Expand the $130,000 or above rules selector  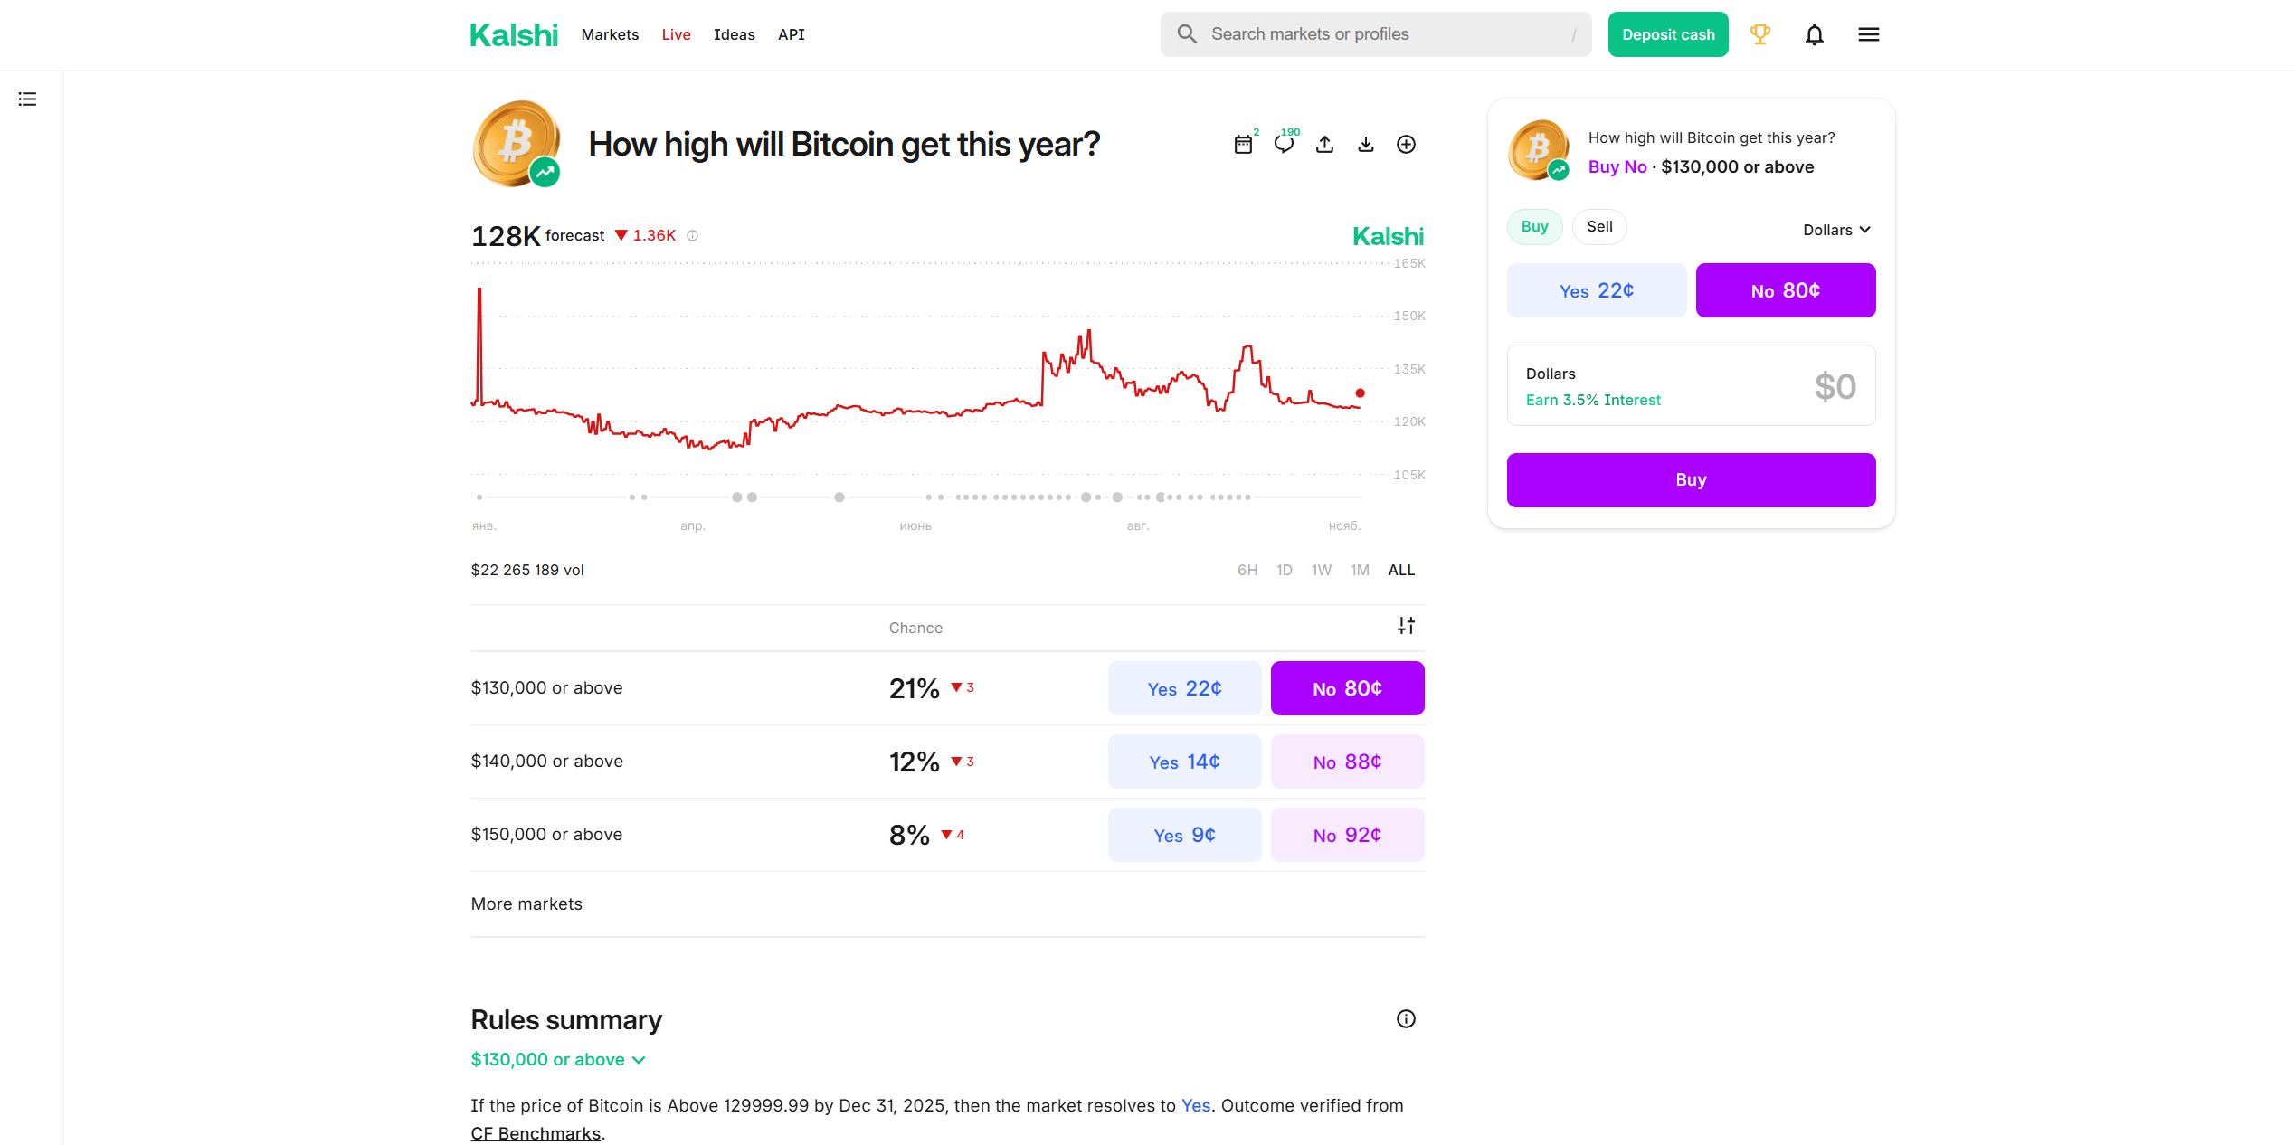click(557, 1059)
